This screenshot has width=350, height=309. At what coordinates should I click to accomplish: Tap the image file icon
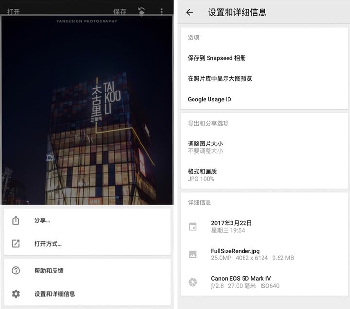pyautogui.click(x=192, y=254)
